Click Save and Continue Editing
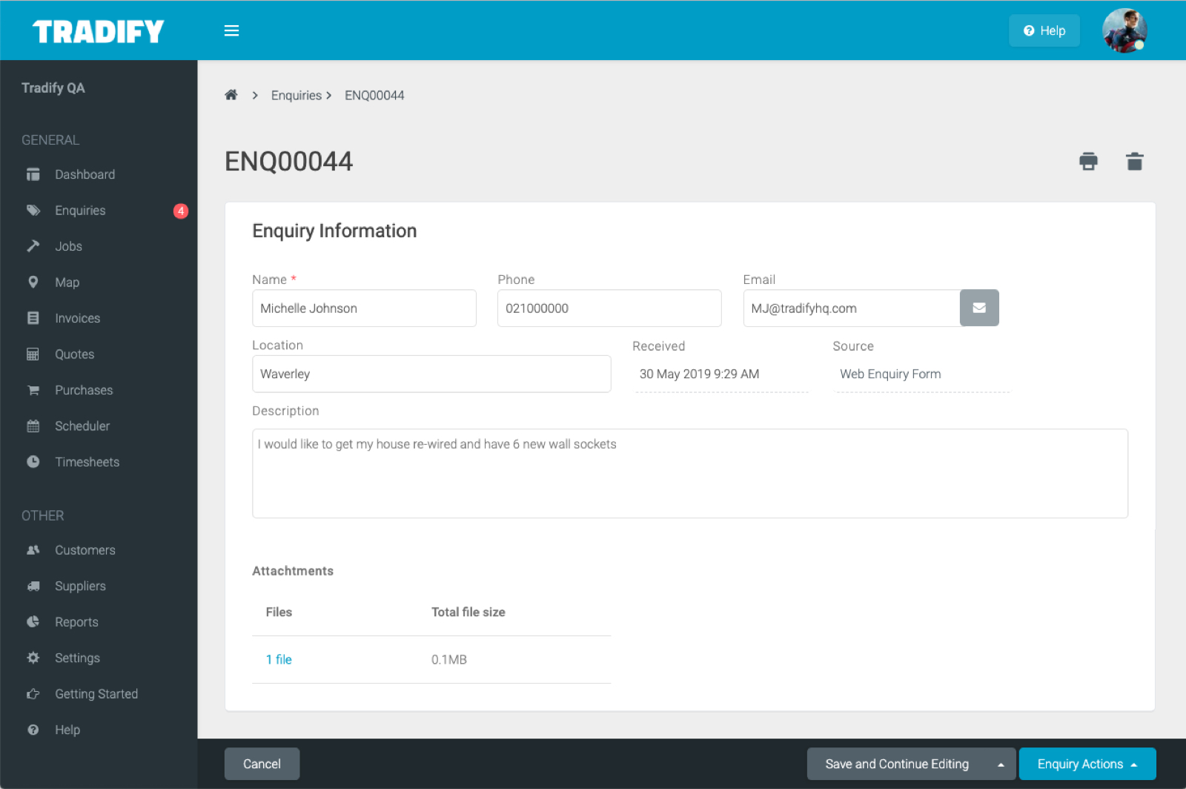 [x=897, y=764]
